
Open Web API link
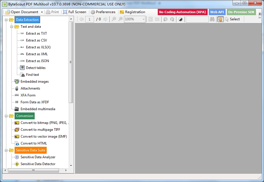click(217, 12)
